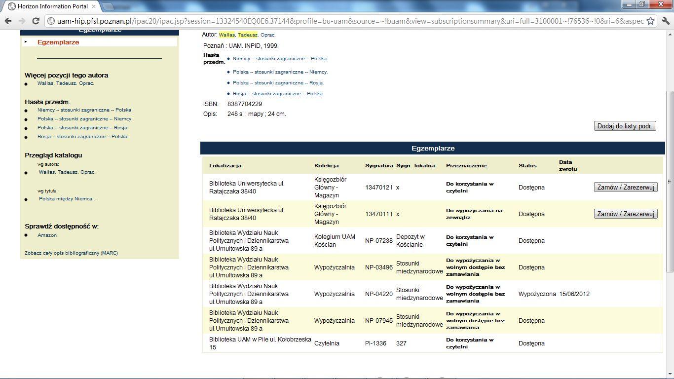Select signature cell NP-03496

(379, 267)
